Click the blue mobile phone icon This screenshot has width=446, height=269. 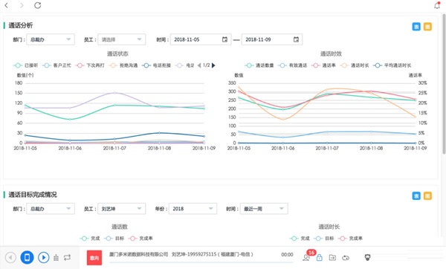pos(27,258)
